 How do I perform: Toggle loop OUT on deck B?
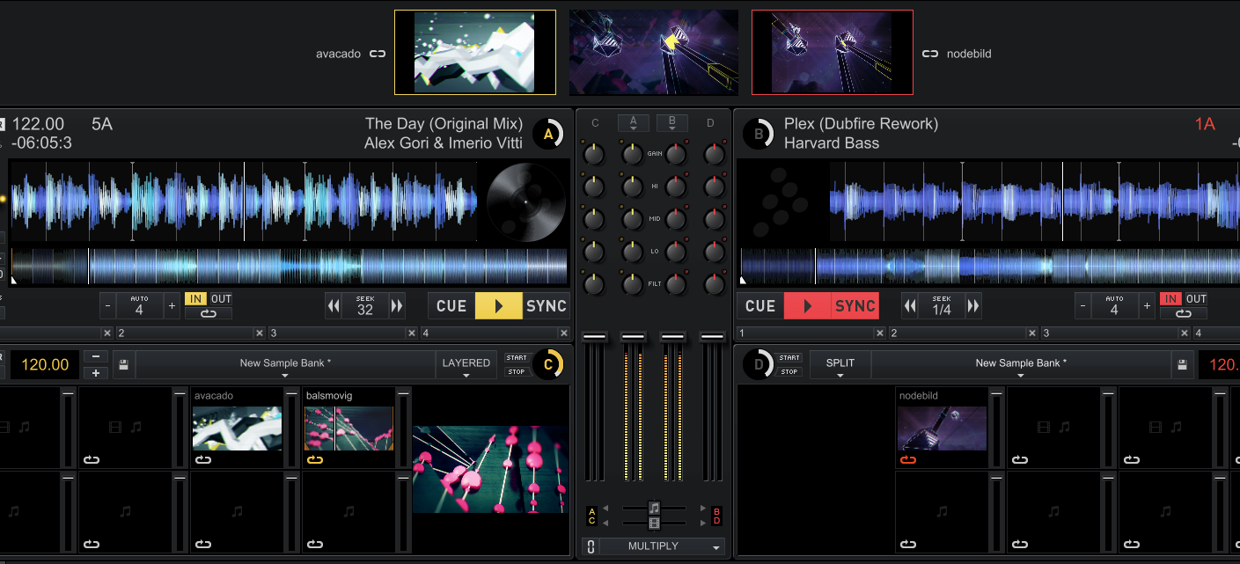point(1196,299)
